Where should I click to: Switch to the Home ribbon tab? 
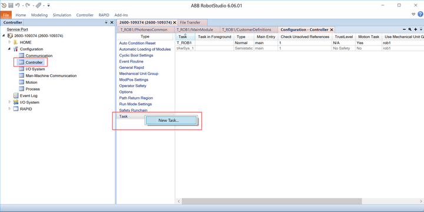point(21,15)
